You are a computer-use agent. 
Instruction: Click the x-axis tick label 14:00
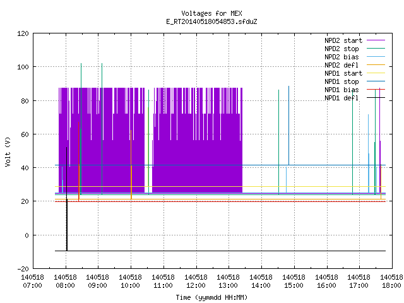point(261,285)
